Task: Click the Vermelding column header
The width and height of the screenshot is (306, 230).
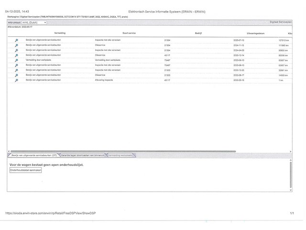Action: [x=60, y=33]
